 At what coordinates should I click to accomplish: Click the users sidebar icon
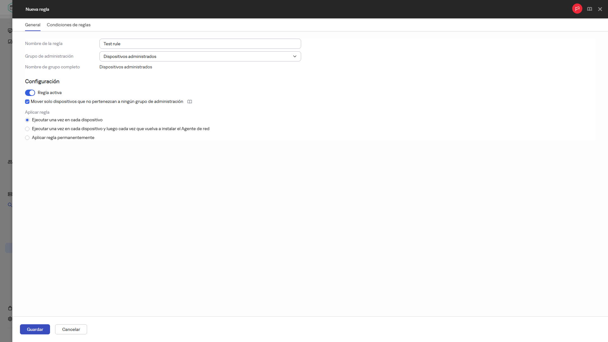(10, 162)
